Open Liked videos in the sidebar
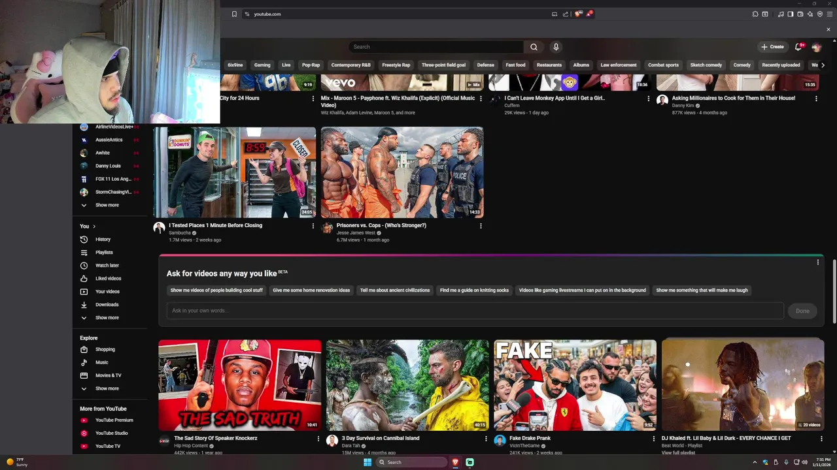Screen dimensions: 837x470 [109, 279]
